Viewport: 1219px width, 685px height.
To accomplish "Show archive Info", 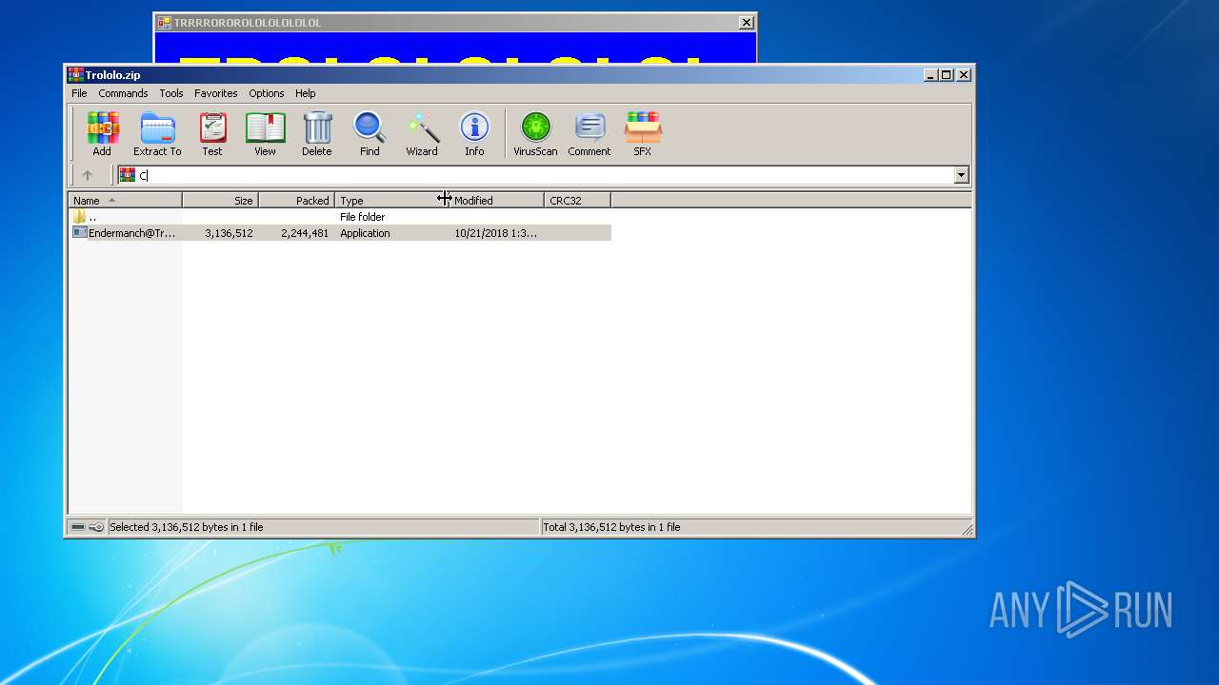I will coord(474,133).
